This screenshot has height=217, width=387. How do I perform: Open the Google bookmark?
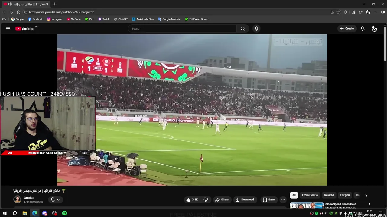[17, 19]
